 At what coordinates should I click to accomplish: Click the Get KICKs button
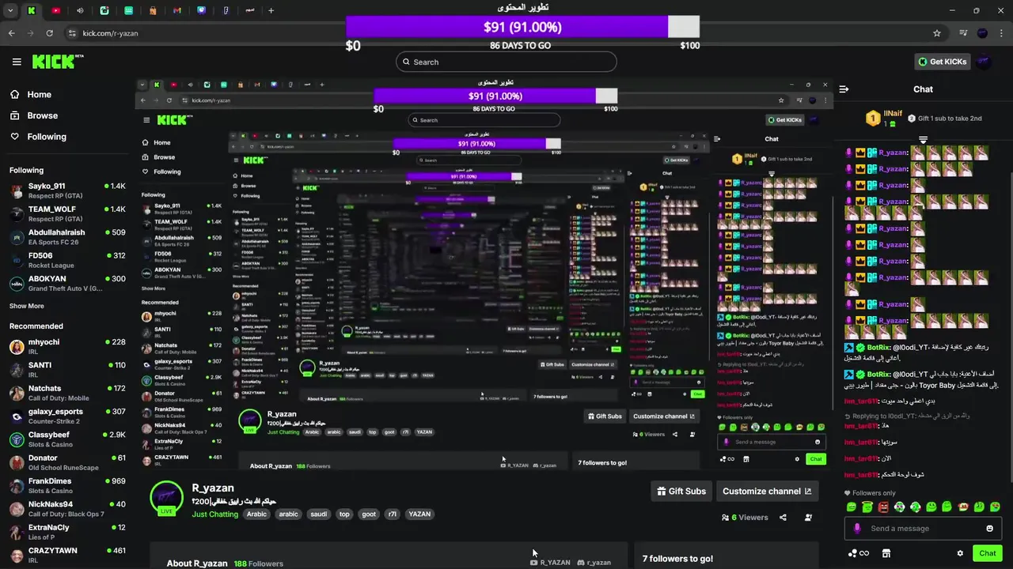coord(942,62)
